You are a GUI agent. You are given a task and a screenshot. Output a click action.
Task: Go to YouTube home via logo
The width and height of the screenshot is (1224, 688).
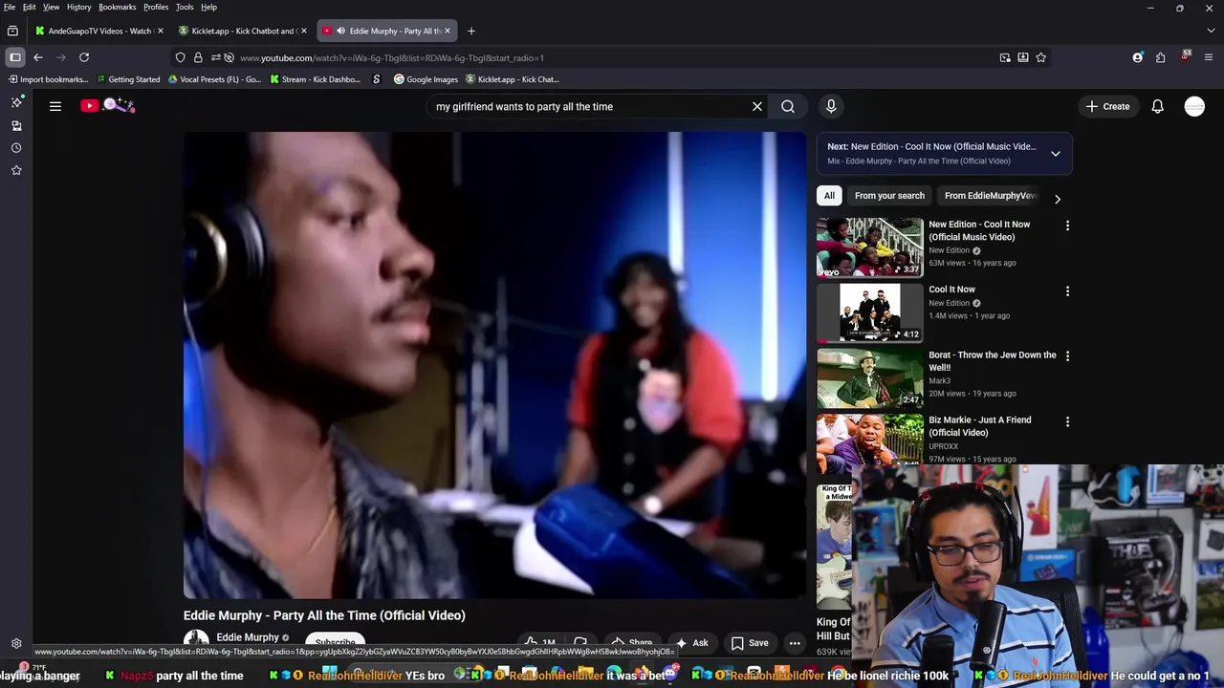[107, 106]
